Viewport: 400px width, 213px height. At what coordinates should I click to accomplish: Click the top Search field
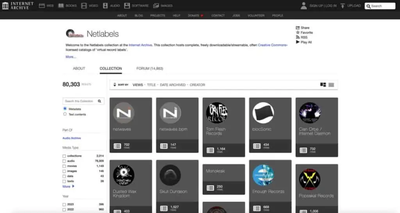point(380,6)
